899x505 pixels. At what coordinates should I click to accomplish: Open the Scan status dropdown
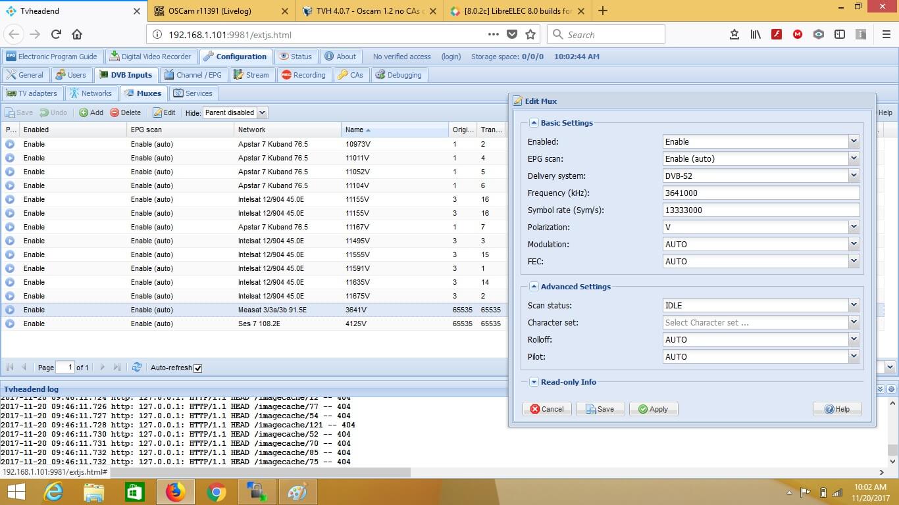(x=854, y=305)
